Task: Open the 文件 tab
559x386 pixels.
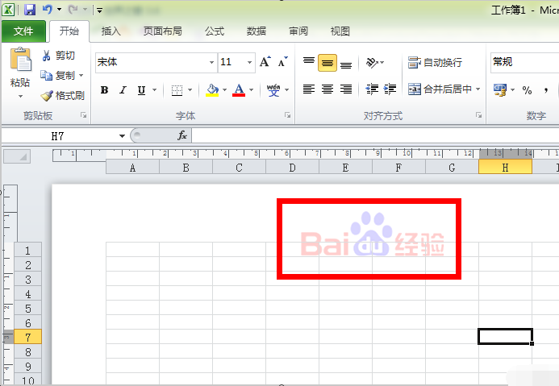Action: (x=23, y=31)
